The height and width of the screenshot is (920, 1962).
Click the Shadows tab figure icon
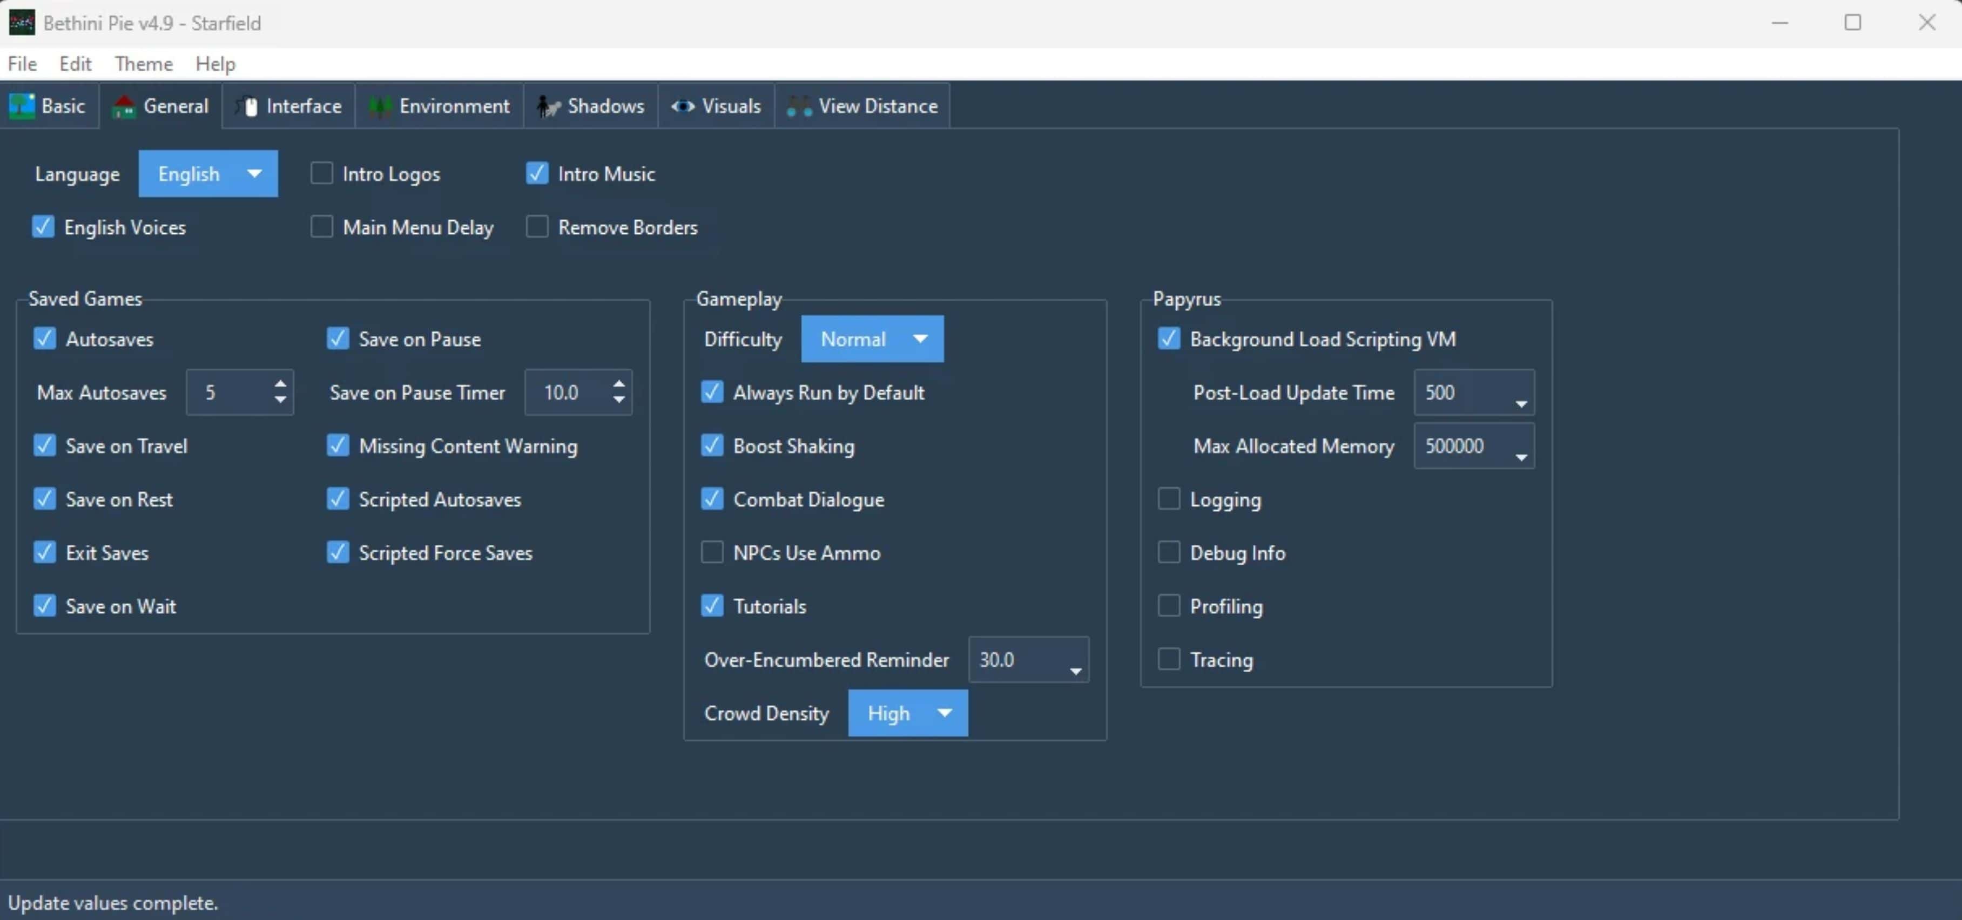tap(548, 106)
